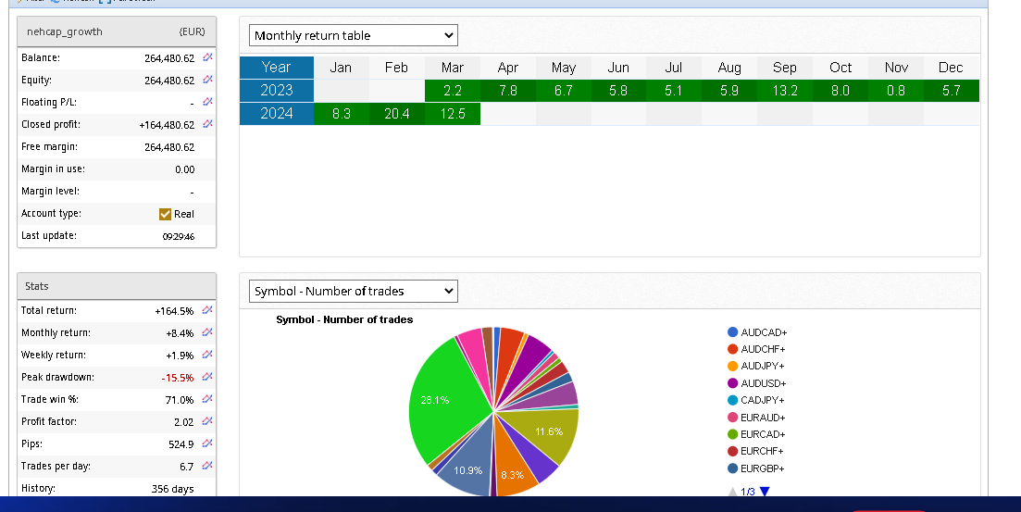Click the chart icon beside Monthly return

(207, 332)
